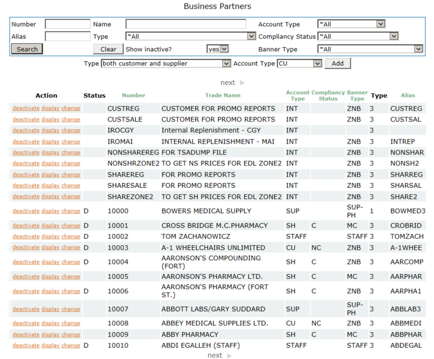Image resolution: width=434 pixels, height=359 pixels.
Task: Sort by Alias column header
Action: point(408,95)
